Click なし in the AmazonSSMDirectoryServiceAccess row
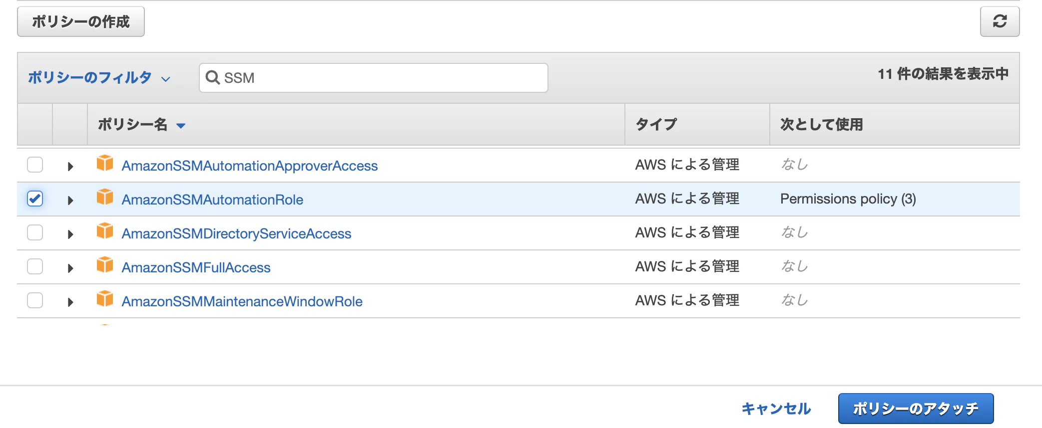 click(x=794, y=232)
